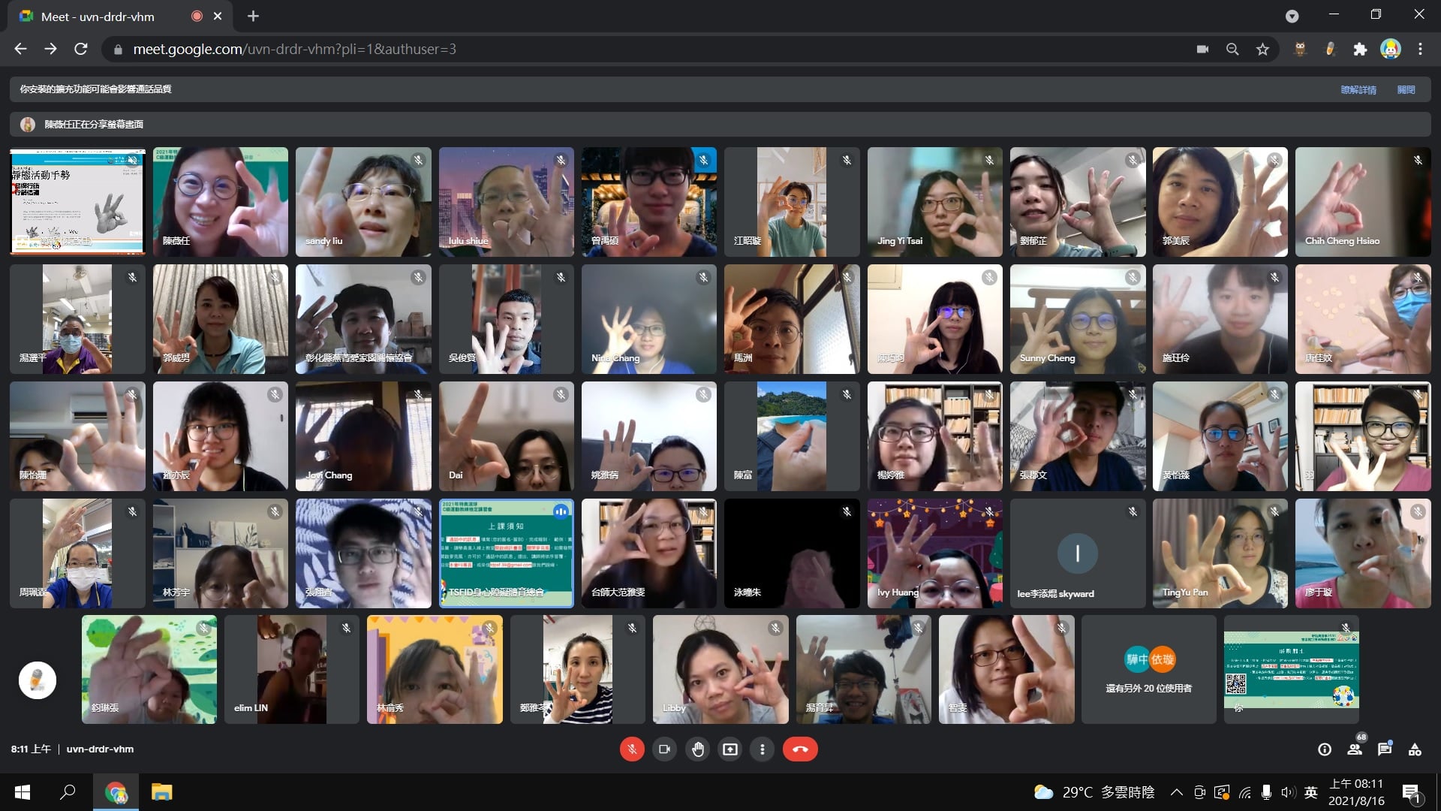Image resolution: width=1441 pixels, height=811 pixels.
Task: Raise hand in the meeting
Action: tap(698, 749)
